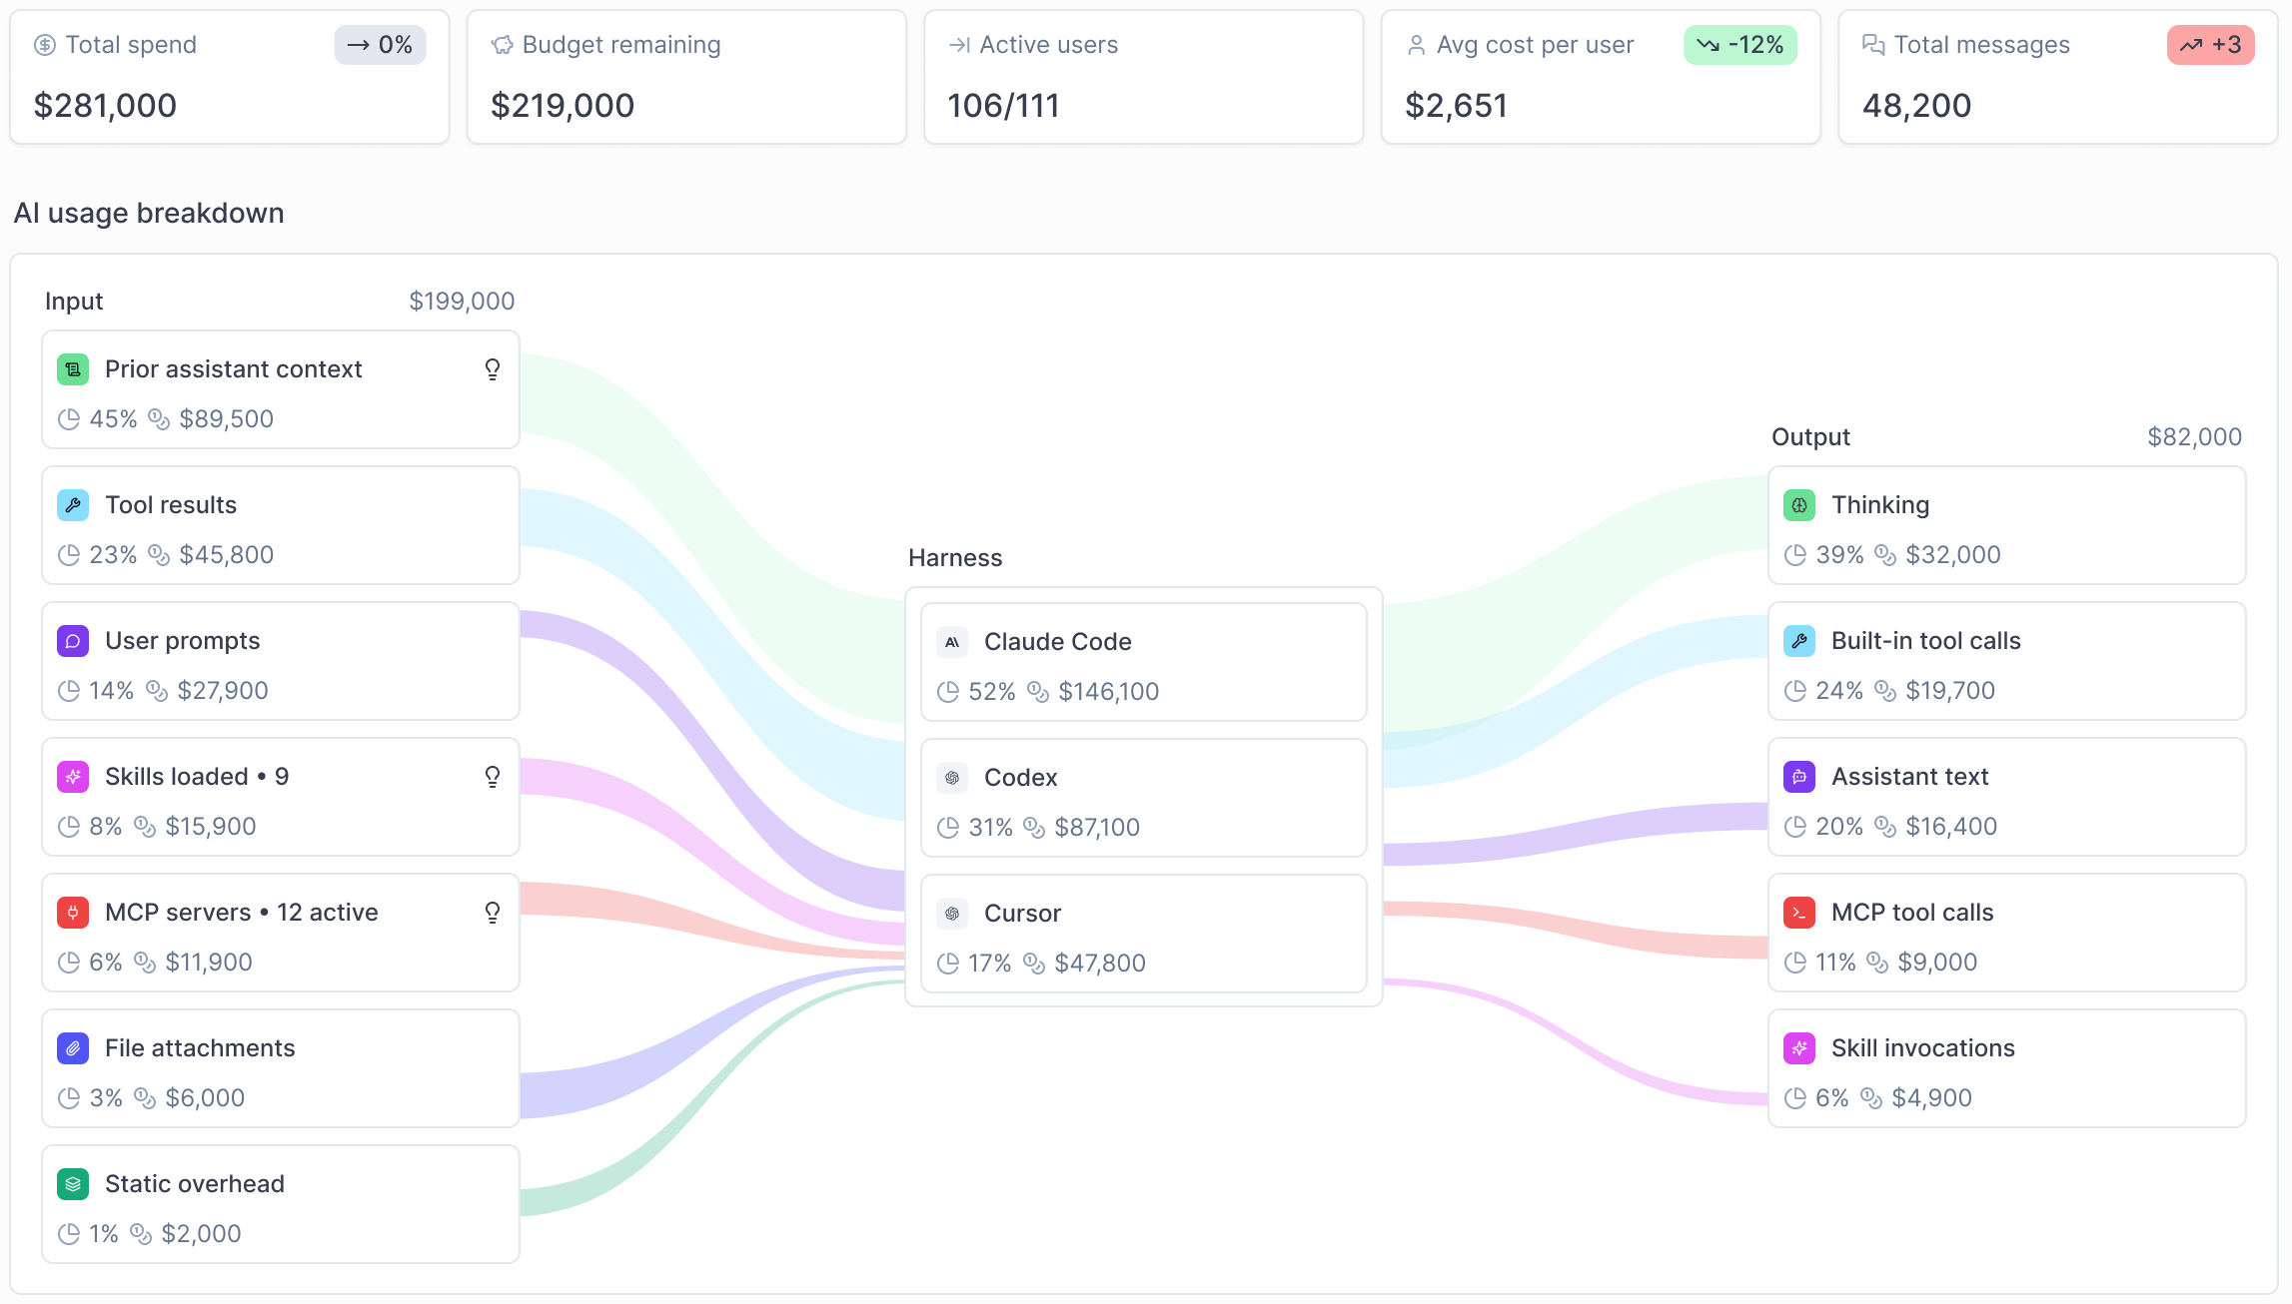Click the Cursor harness logo icon
The height and width of the screenshot is (1304, 2292).
click(952, 914)
